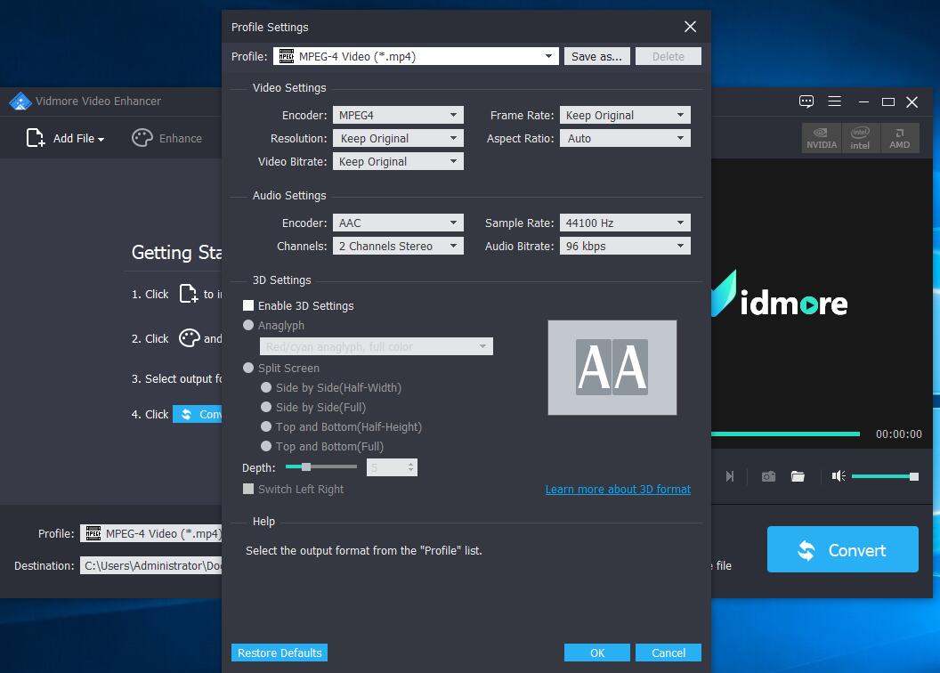
Task: Toggle Switch Left Right checkbox
Action: pos(248,489)
